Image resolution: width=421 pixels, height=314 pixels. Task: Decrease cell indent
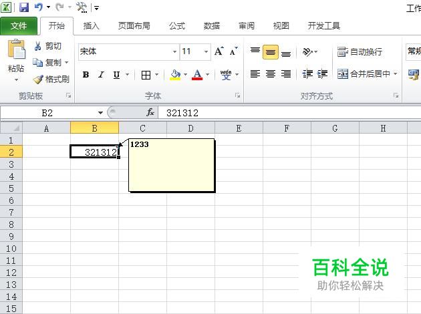click(x=307, y=73)
